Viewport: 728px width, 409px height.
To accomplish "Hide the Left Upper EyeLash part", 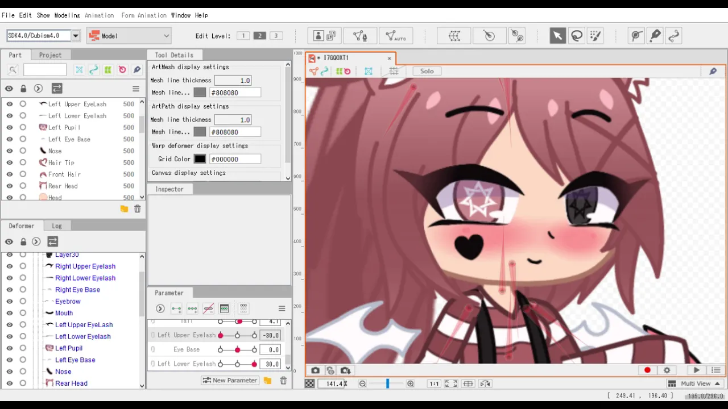I will (9, 104).
